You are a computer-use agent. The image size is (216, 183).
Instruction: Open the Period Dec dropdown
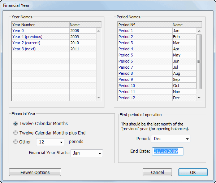coord(171,139)
